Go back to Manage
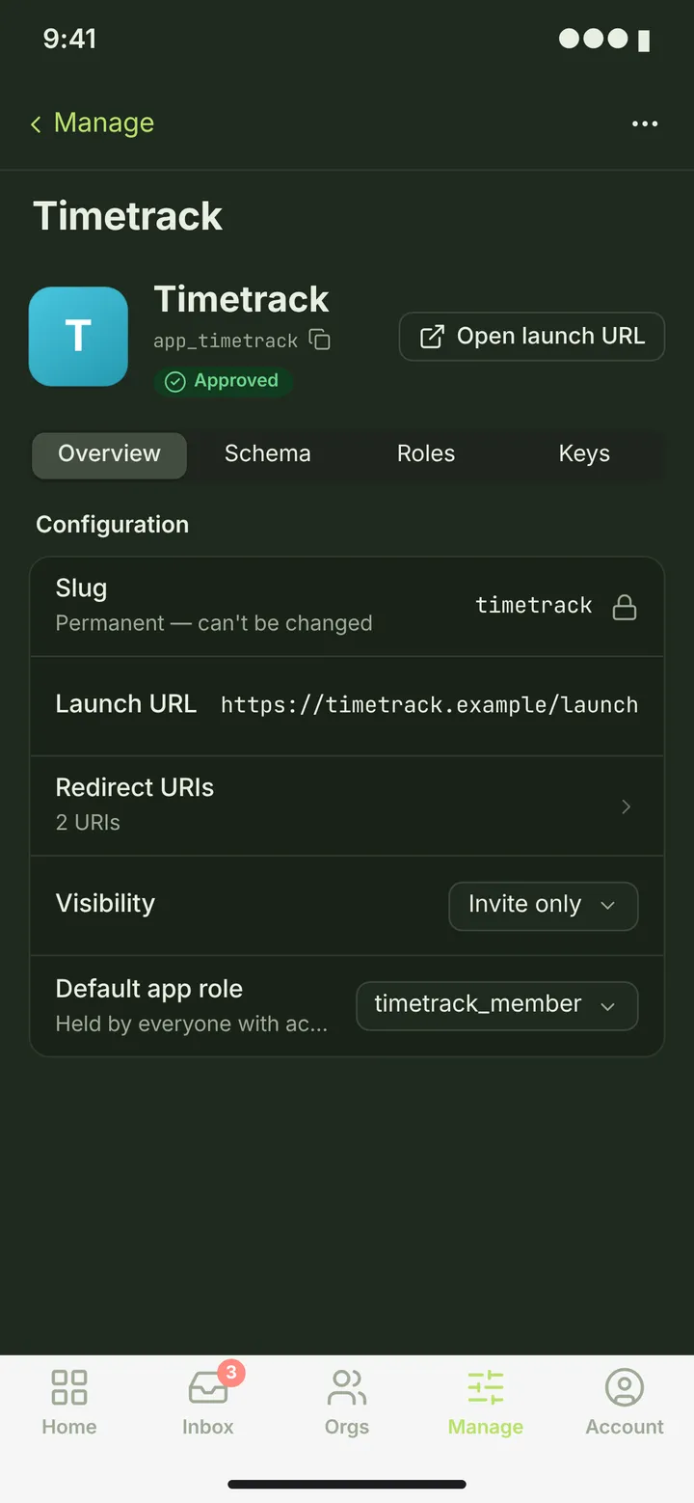 92,123
